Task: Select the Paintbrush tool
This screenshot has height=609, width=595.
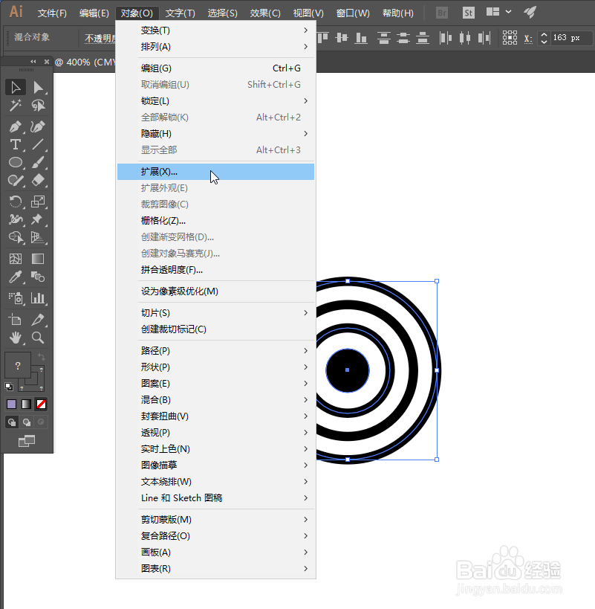Action: click(38, 162)
